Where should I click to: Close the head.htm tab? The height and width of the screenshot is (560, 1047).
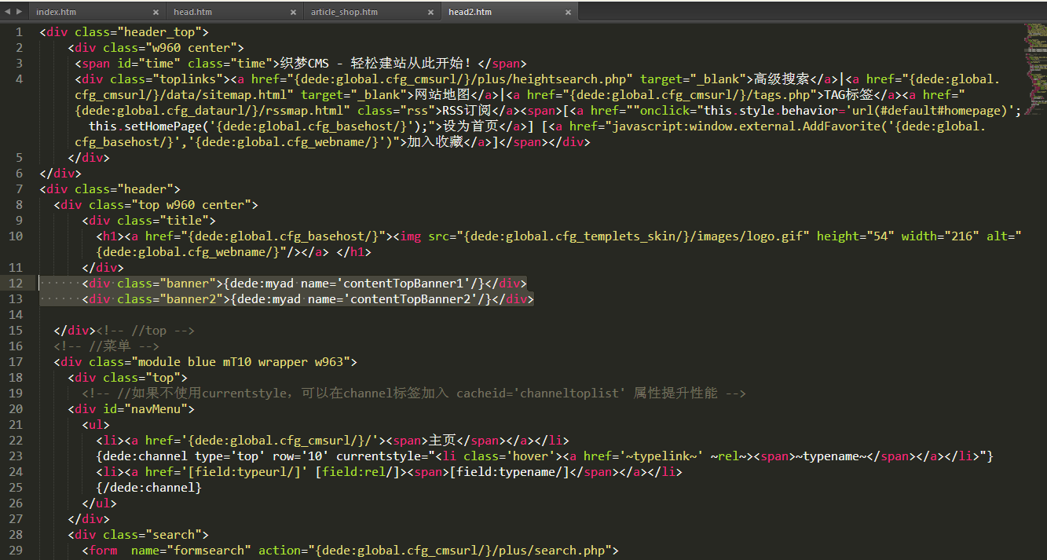[x=293, y=12]
